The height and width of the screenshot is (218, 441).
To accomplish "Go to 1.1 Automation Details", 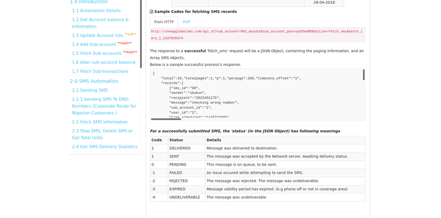I will 96,11.
